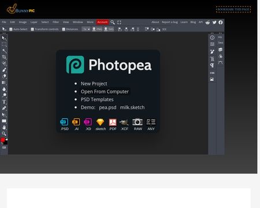Click the black background color swatch
Screen dimensions: 260x208
(x=6, y=143)
